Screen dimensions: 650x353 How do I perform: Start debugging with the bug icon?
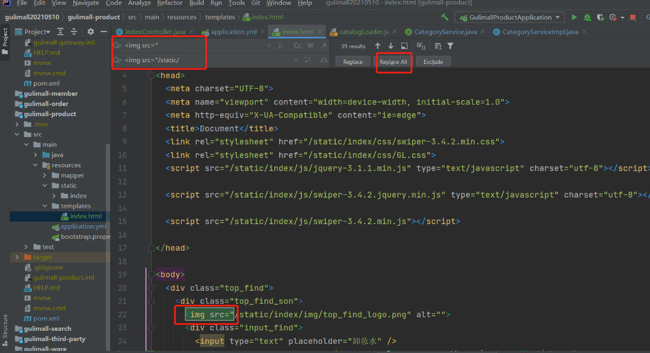click(x=587, y=17)
